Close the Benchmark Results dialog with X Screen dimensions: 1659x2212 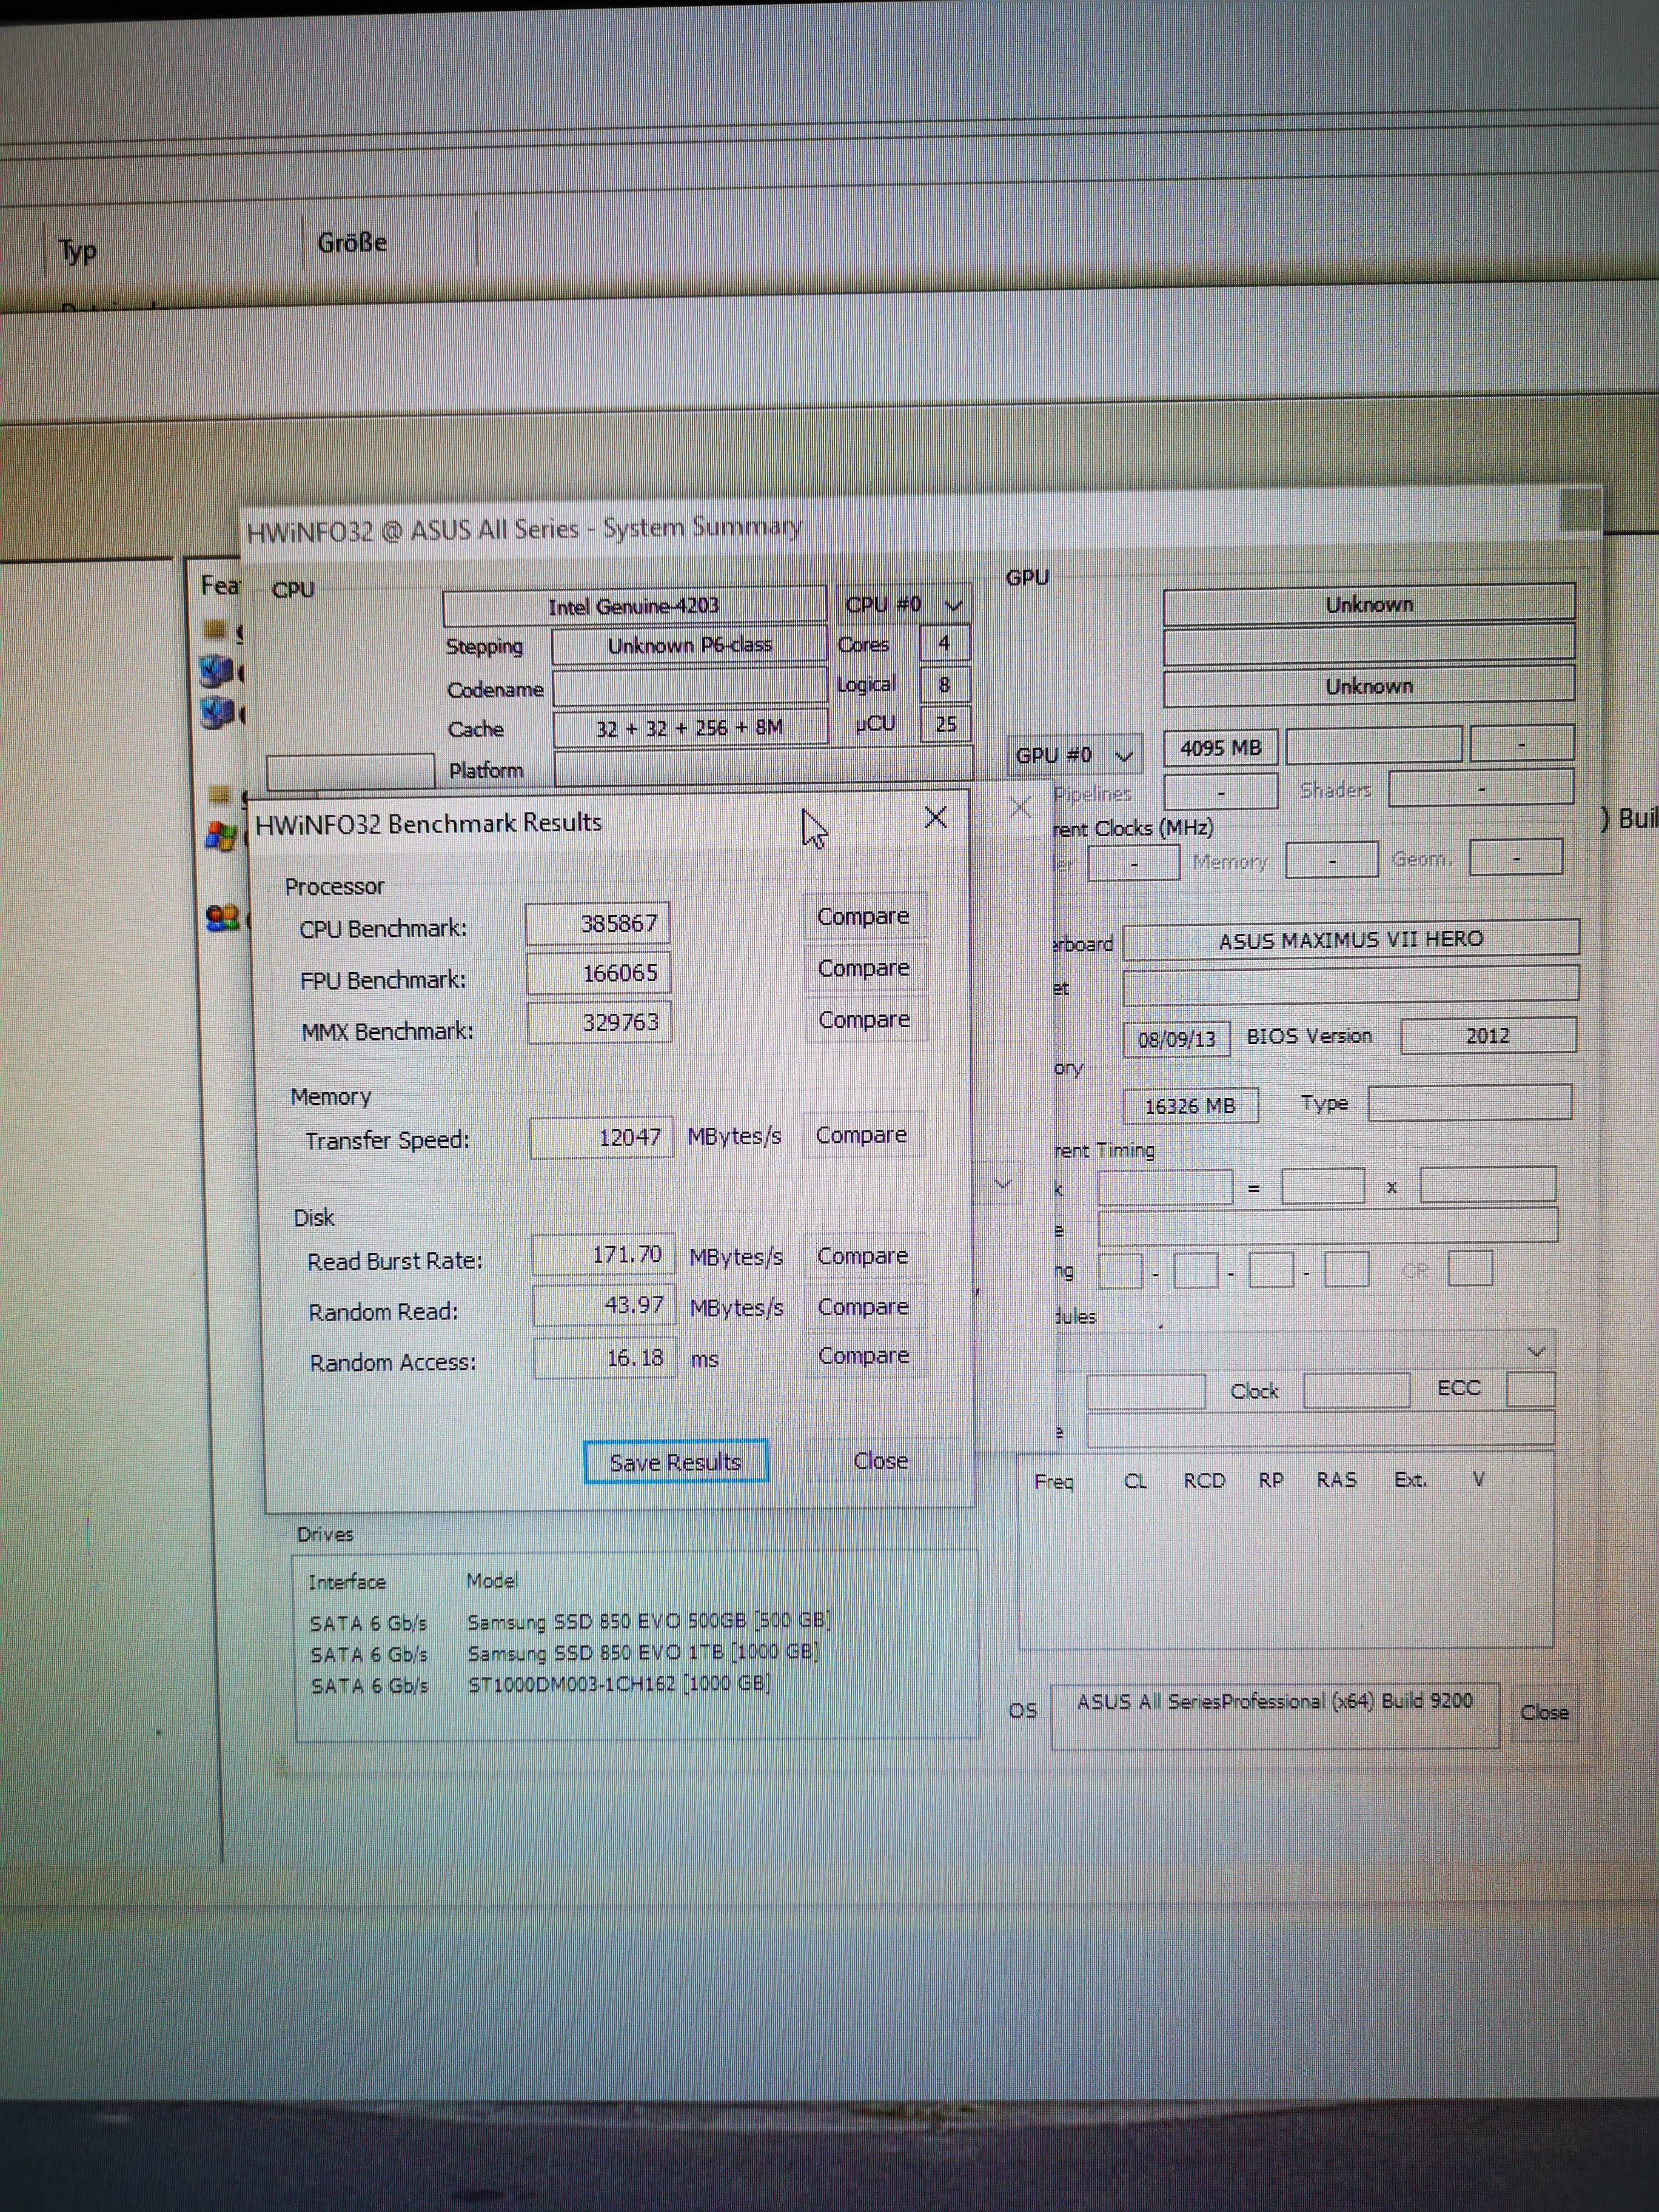[936, 818]
